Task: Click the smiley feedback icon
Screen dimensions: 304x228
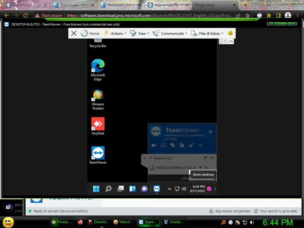Action: pos(230,33)
